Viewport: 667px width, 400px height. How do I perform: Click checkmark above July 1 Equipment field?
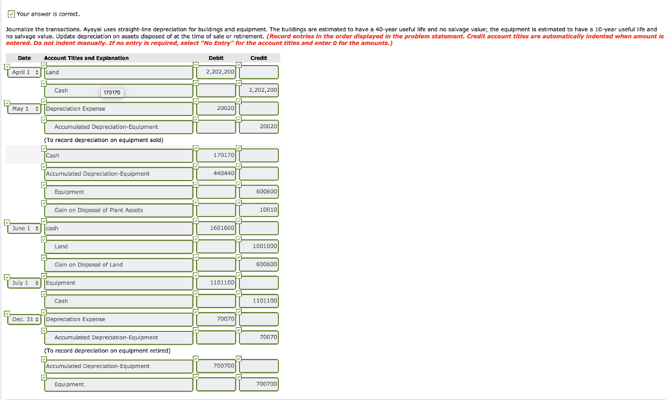point(44,276)
